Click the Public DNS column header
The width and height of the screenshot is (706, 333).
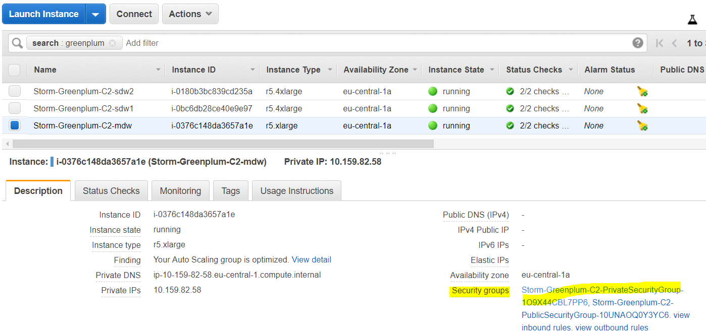pyautogui.click(x=682, y=70)
